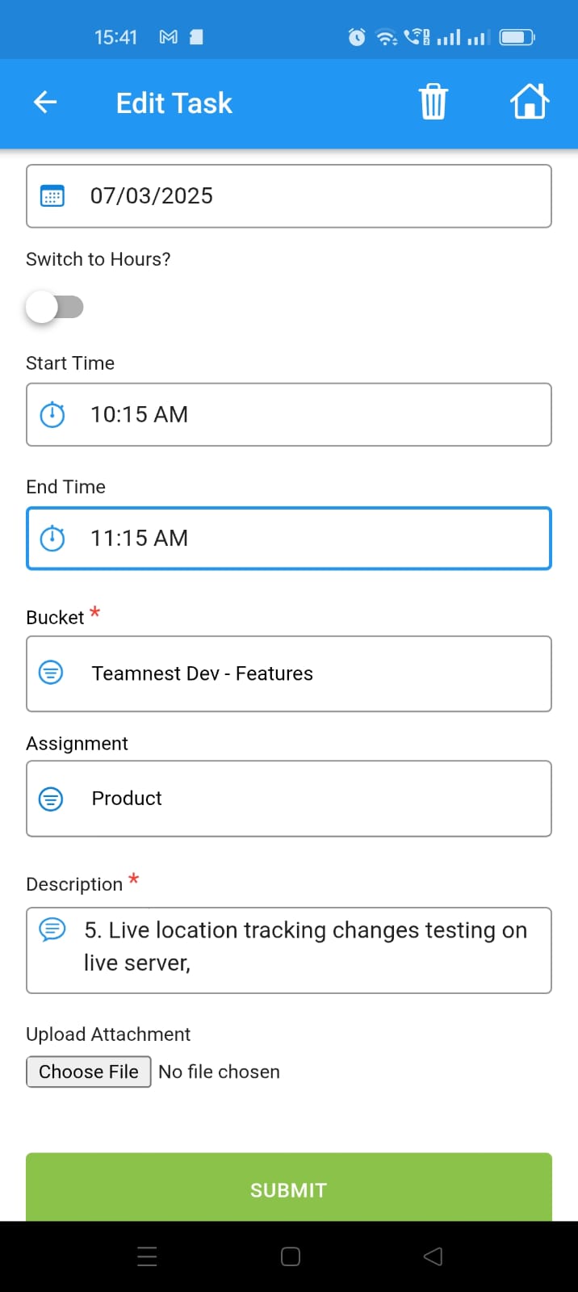Tap the Android back triangle button
Screen dimensions: 578x1292
pyautogui.click(x=433, y=1256)
